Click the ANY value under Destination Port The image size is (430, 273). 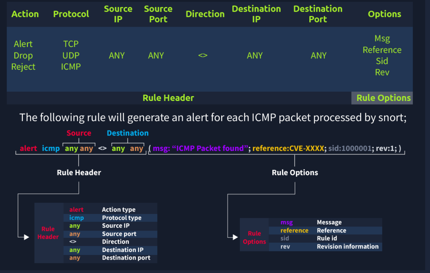(318, 55)
